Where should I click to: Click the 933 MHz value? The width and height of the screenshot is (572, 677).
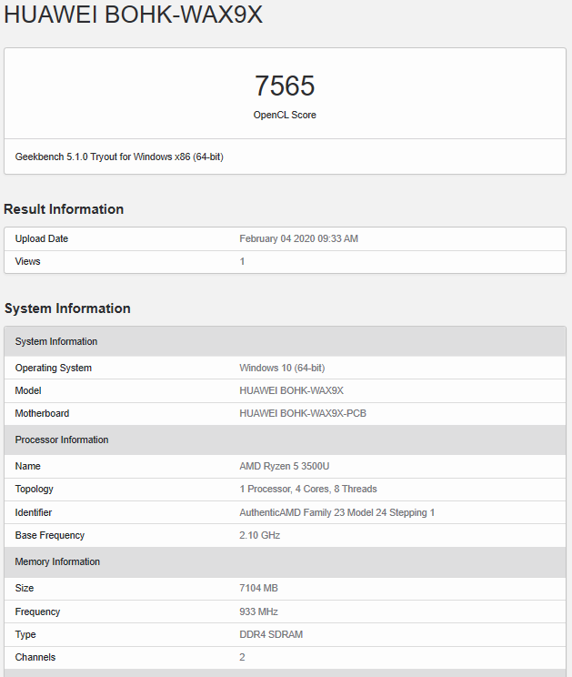258,611
